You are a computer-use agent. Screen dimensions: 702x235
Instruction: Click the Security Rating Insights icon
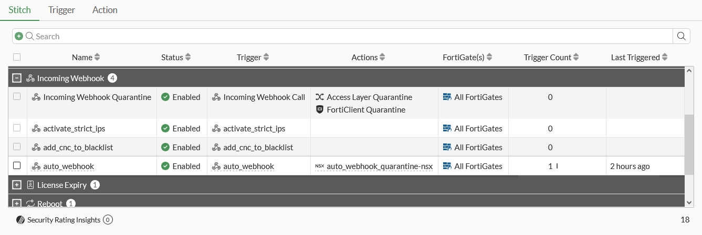[x=20, y=220]
